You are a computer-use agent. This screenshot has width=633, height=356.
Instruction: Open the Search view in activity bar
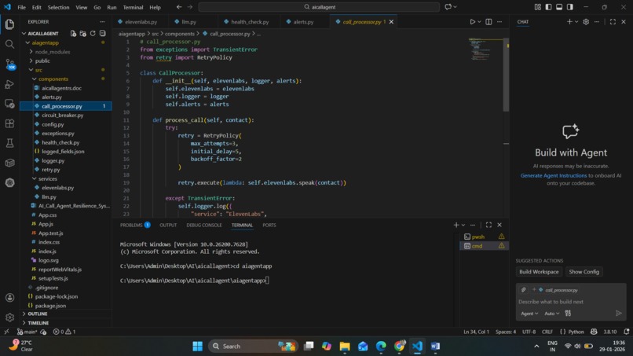pyautogui.click(x=9, y=44)
